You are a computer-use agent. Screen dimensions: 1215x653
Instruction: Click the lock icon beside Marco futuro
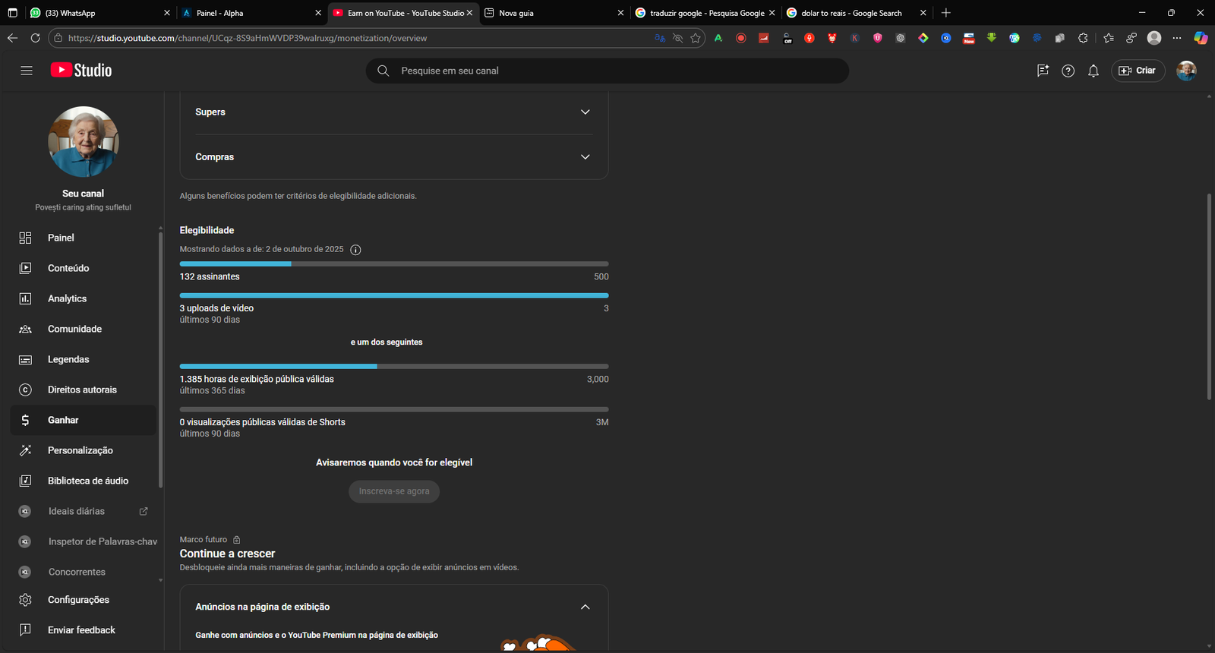click(237, 540)
